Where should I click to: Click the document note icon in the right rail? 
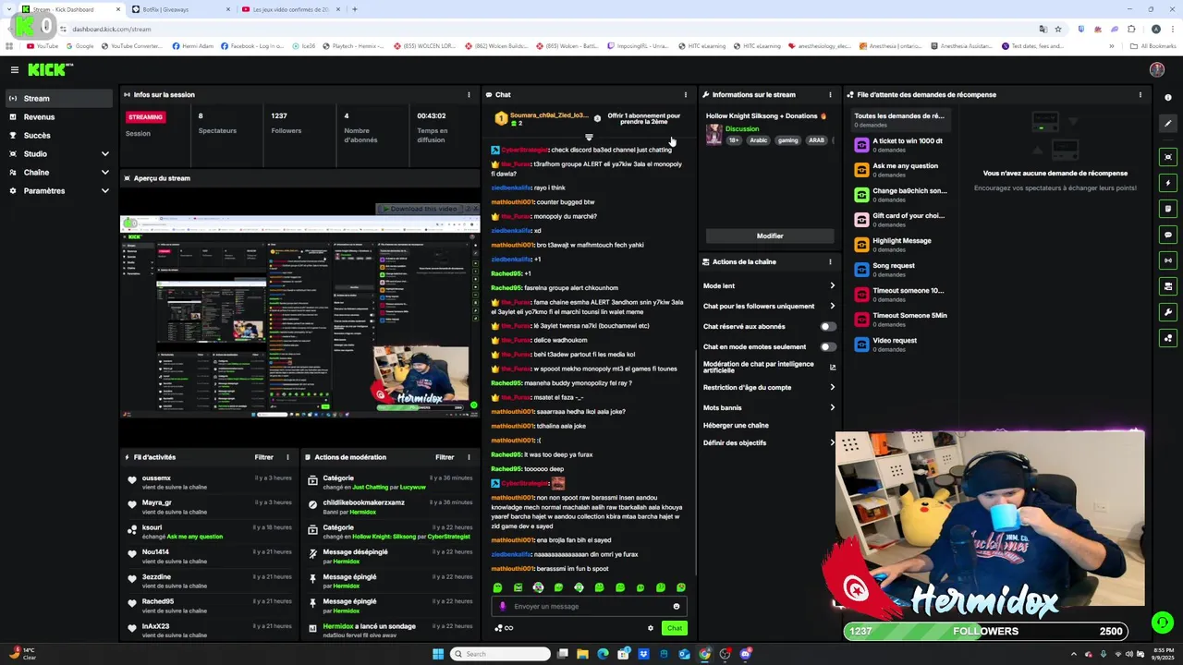(x=1168, y=209)
